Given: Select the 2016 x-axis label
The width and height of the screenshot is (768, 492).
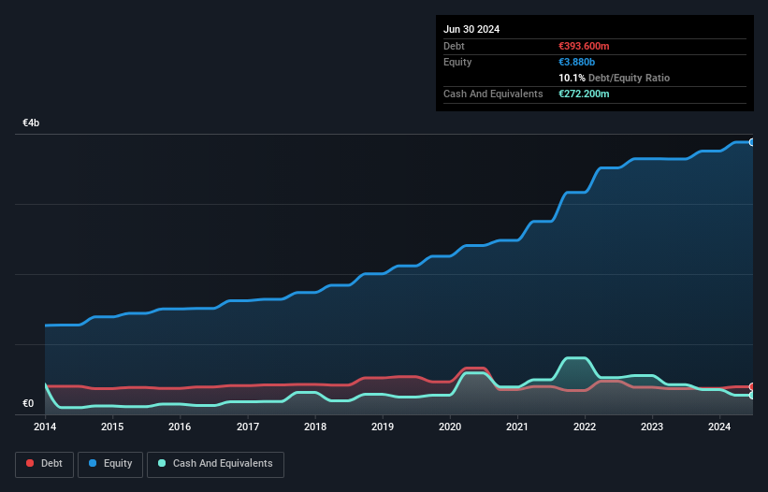Looking at the screenshot, I should [x=180, y=427].
